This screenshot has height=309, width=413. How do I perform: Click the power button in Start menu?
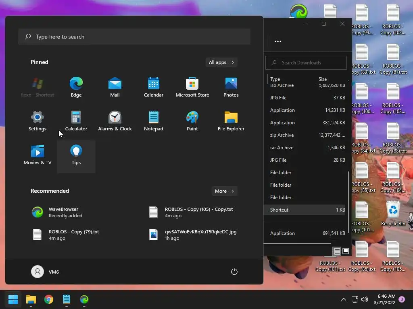click(x=234, y=272)
